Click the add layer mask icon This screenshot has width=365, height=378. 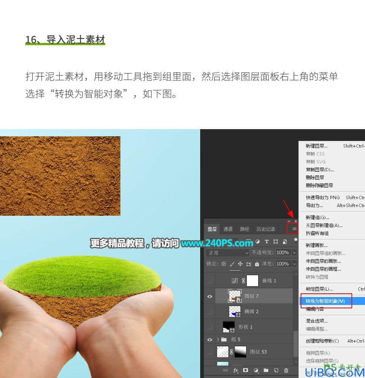click(x=245, y=370)
